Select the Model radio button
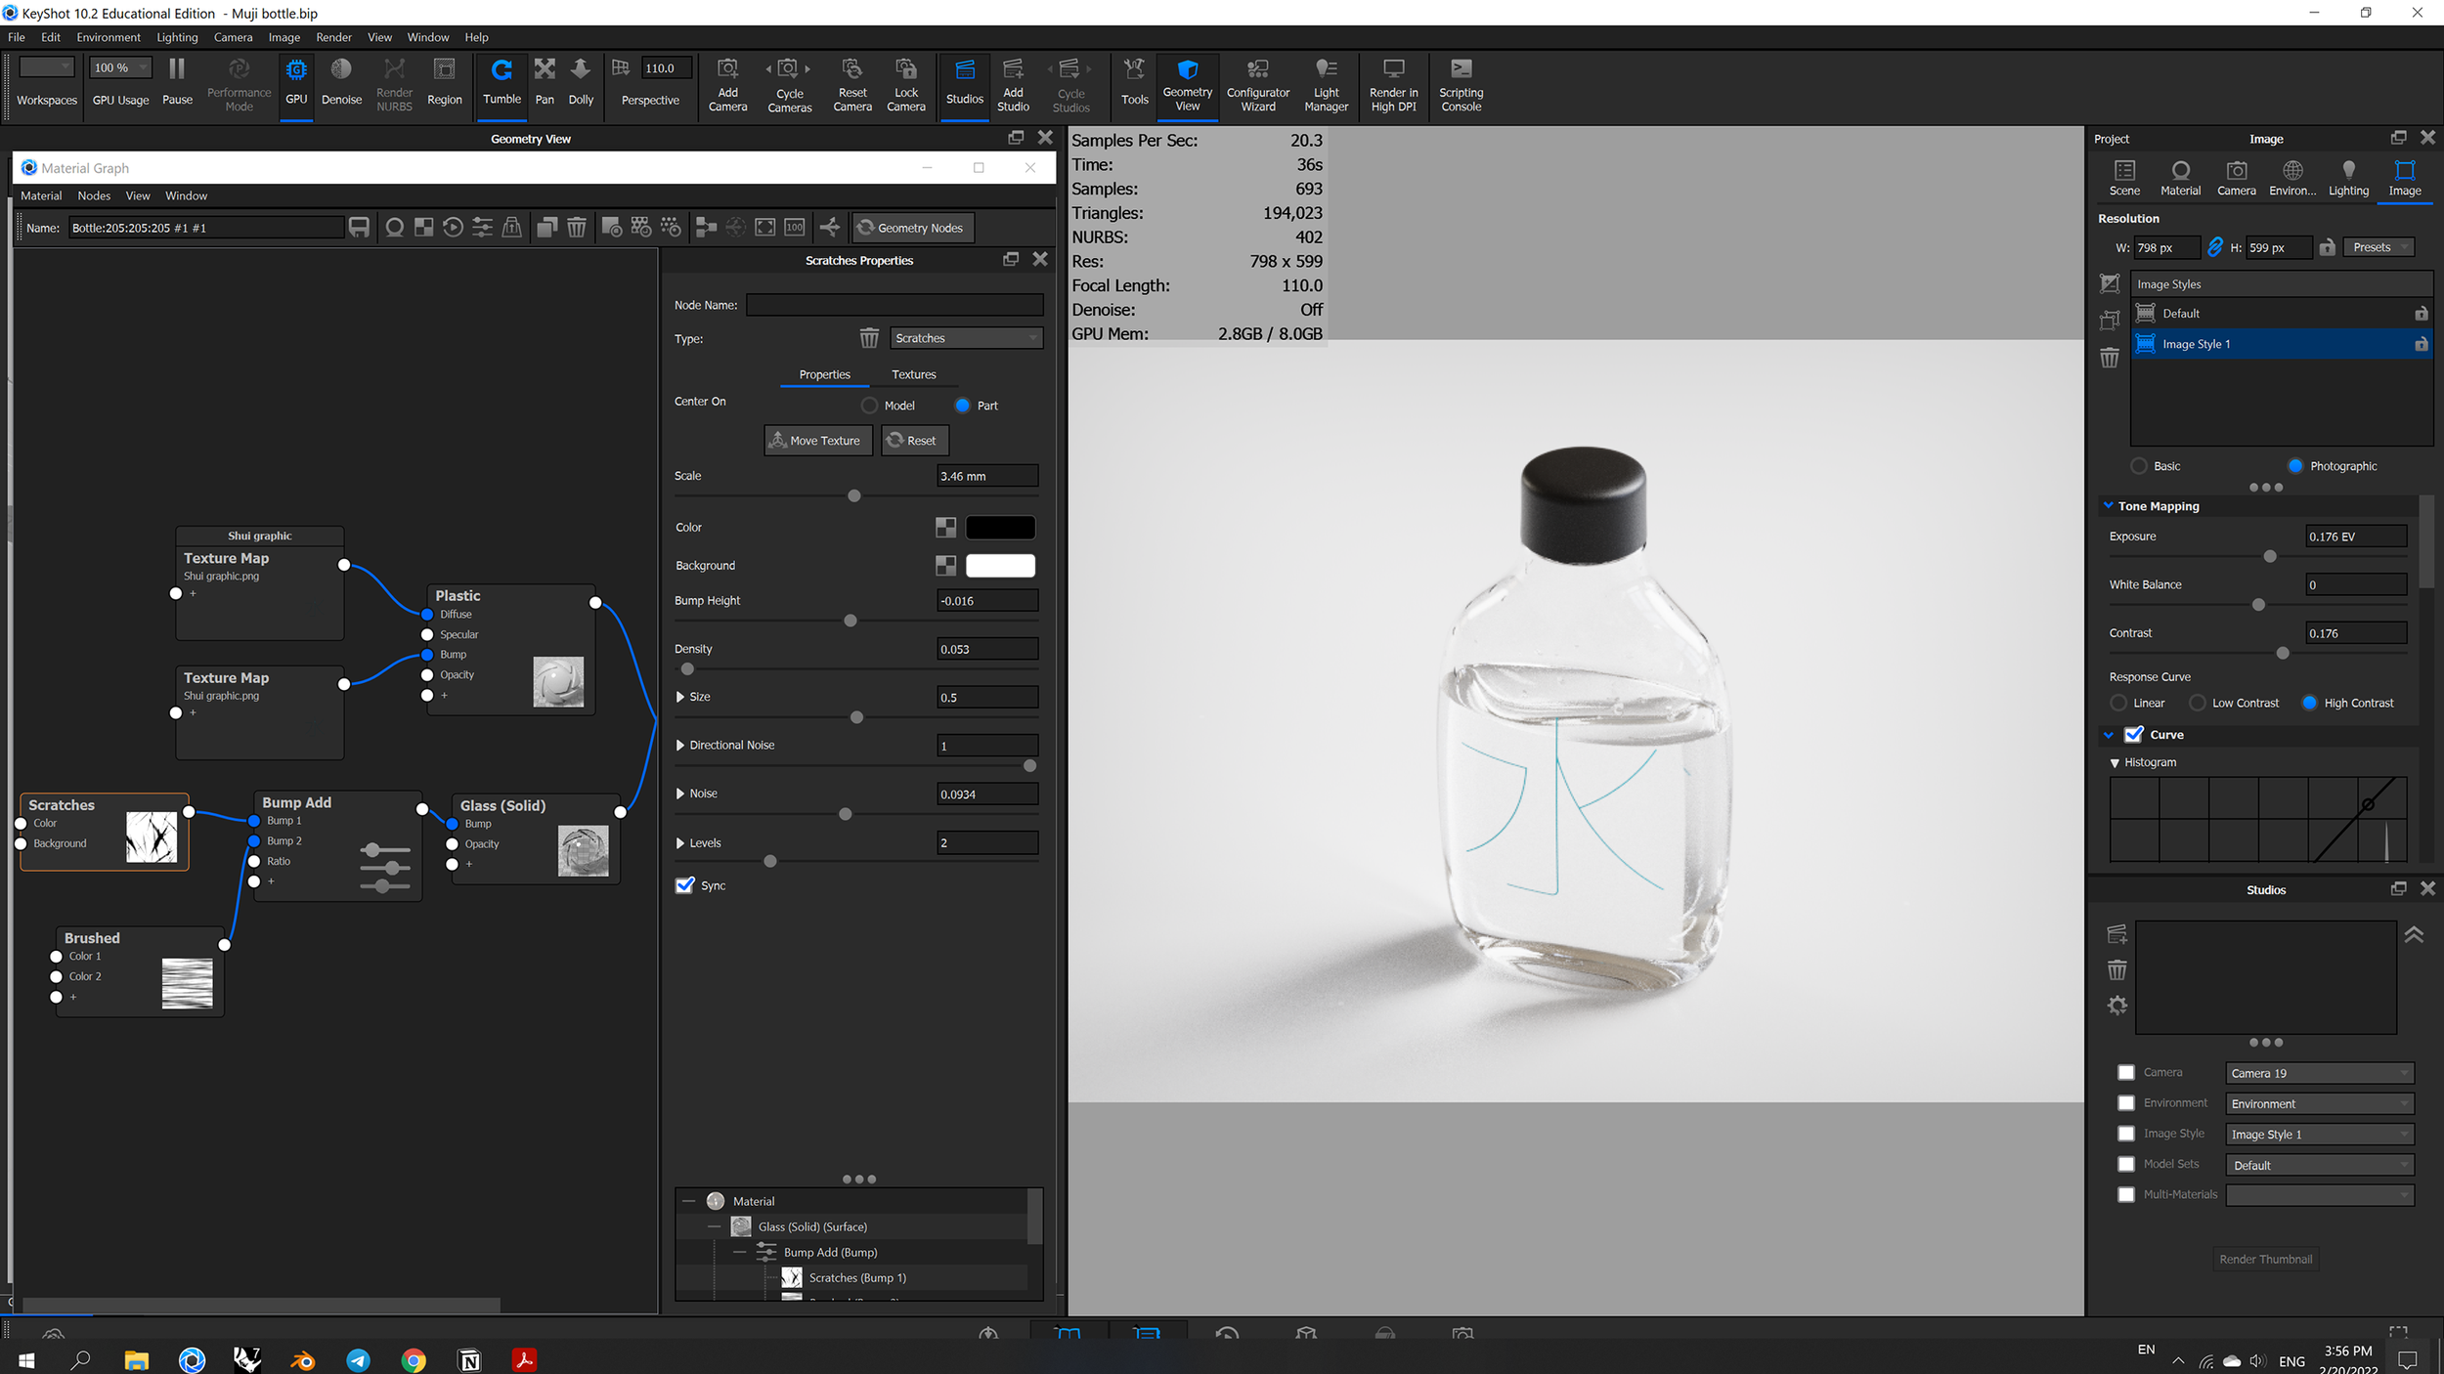Screen dimensions: 2444x1374 tap(869, 406)
